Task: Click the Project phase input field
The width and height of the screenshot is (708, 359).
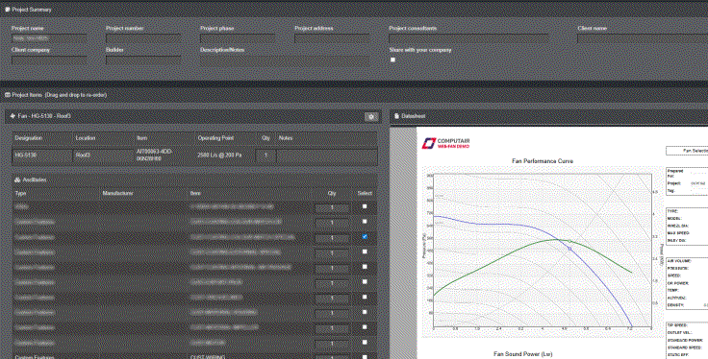Action: point(238,38)
